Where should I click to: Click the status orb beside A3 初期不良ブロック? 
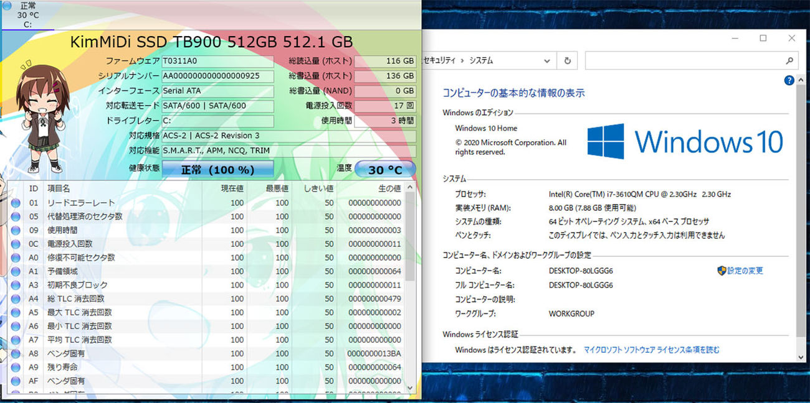pos(16,285)
